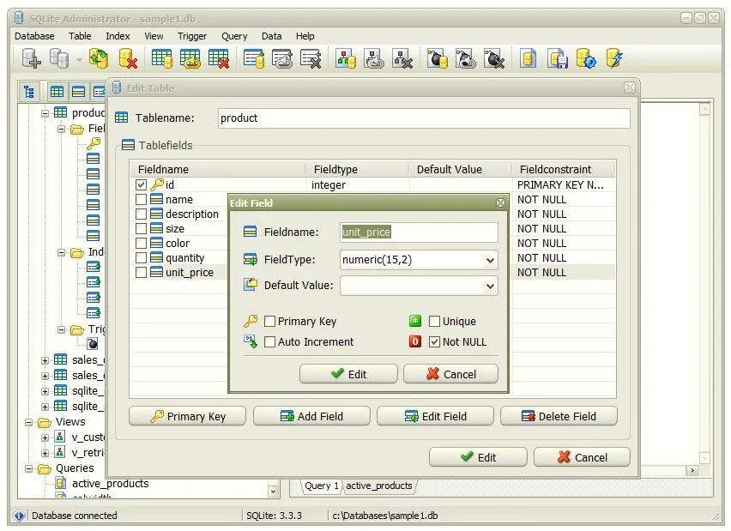Click the execute query lightning toolbar icon

click(x=614, y=58)
